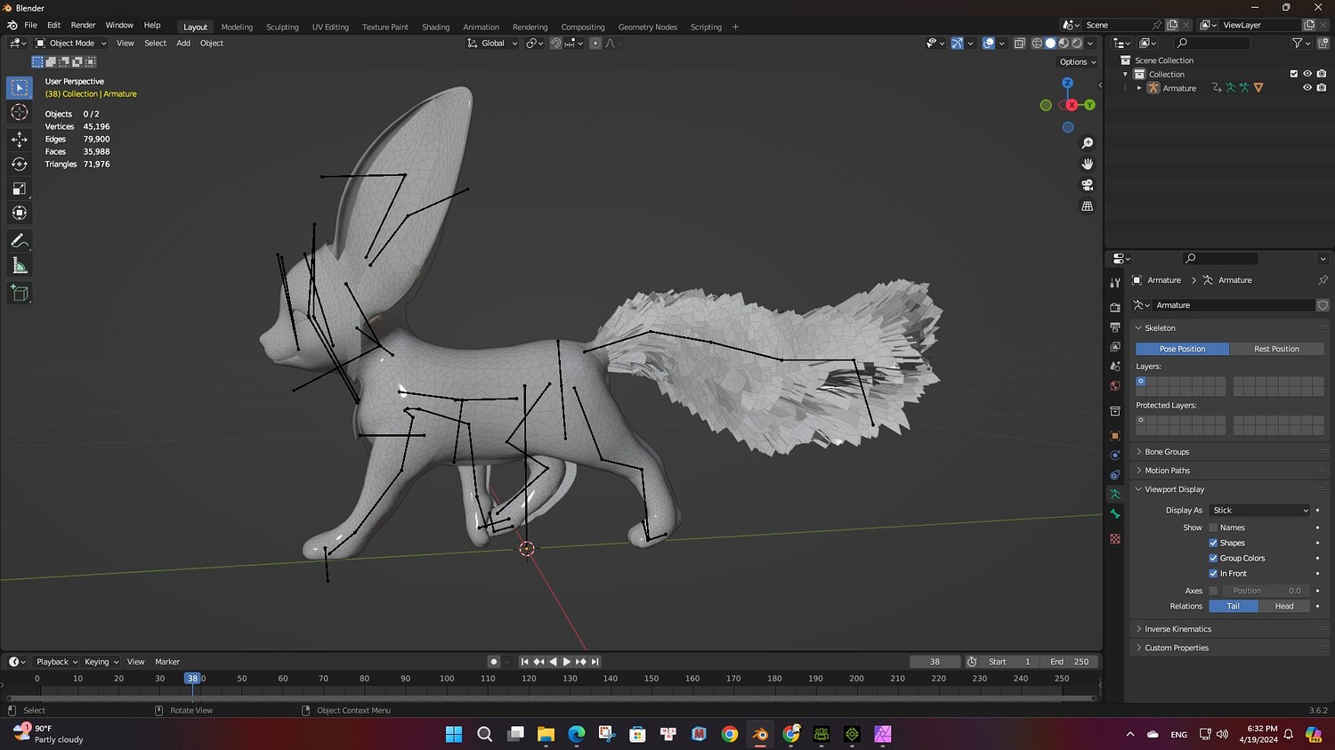
Task: Open the Display As Stick dropdown
Action: pyautogui.click(x=1259, y=511)
